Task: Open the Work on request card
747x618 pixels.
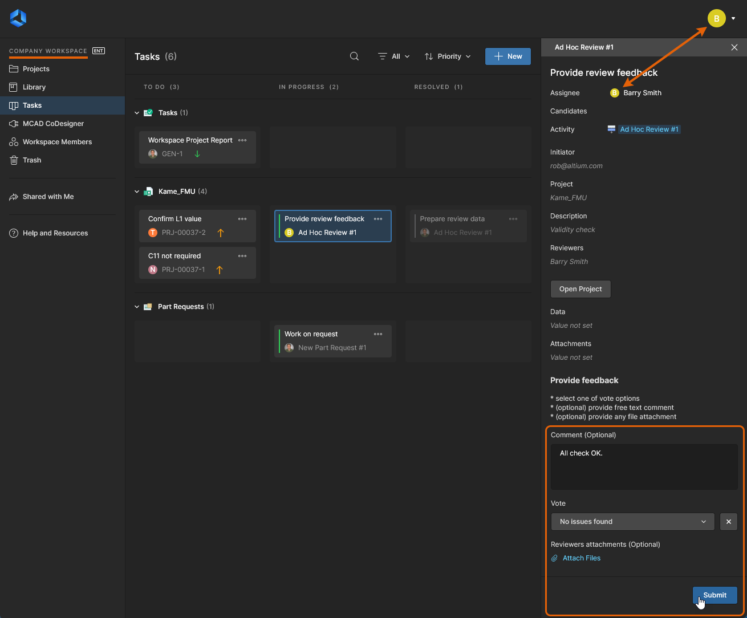Action: click(x=333, y=341)
